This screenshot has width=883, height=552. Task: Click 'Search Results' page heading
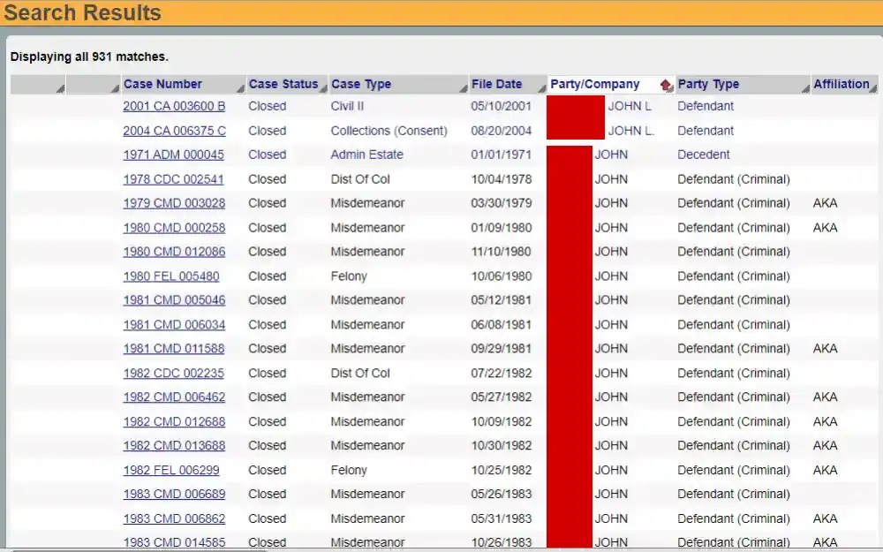[x=82, y=12]
